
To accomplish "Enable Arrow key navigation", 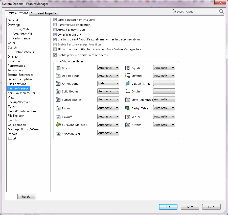I will [55, 30].
